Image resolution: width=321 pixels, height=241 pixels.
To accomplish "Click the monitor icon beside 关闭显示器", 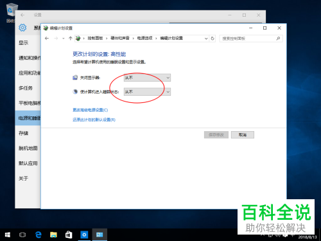I will 75,78.
